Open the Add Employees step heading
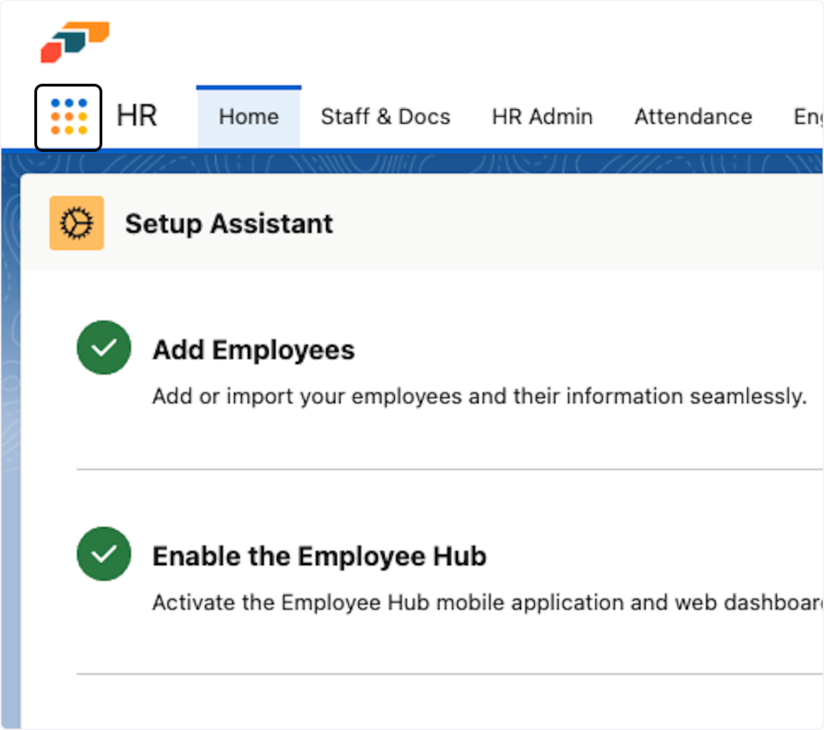824x730 pixels. [253, 350]
